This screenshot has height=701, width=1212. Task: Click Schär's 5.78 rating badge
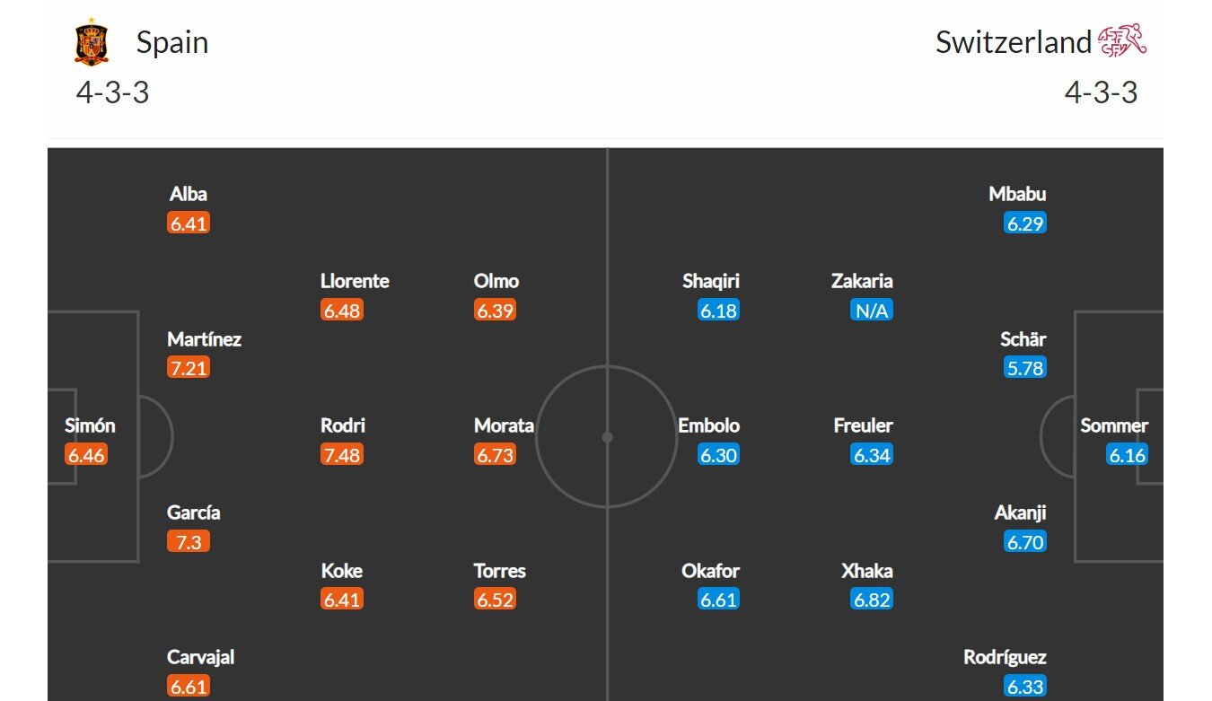tap(1025, 367)
